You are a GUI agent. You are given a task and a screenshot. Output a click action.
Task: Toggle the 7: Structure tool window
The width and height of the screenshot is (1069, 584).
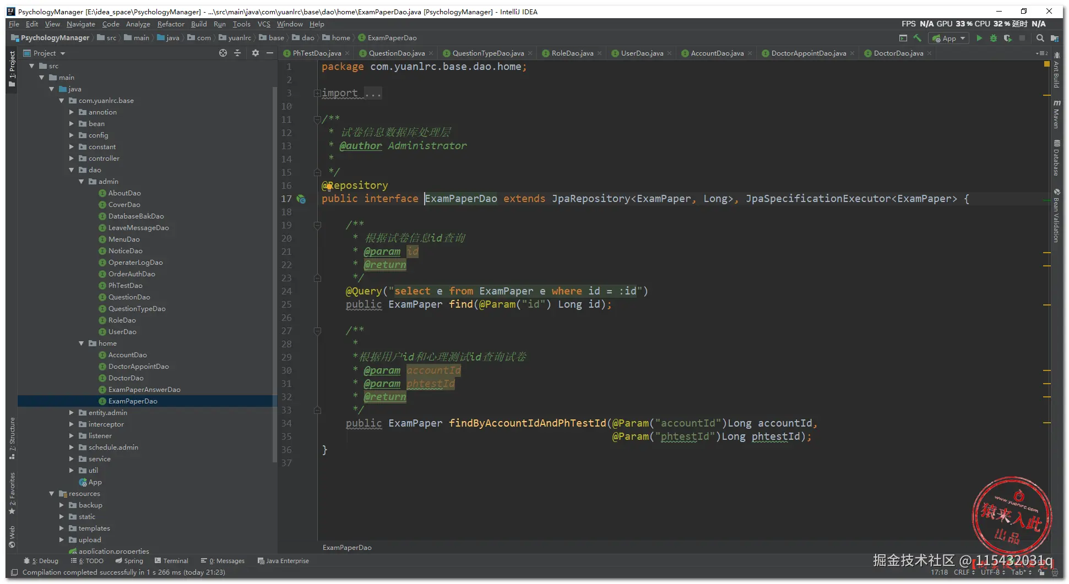12,438
